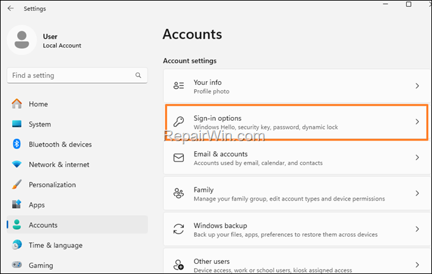Click the Family group icon
Viewport: 432px width, 274px height.
point(179,193)
